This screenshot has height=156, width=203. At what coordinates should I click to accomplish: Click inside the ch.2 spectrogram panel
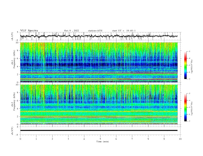pyautogui.click(x=99, y=105)
